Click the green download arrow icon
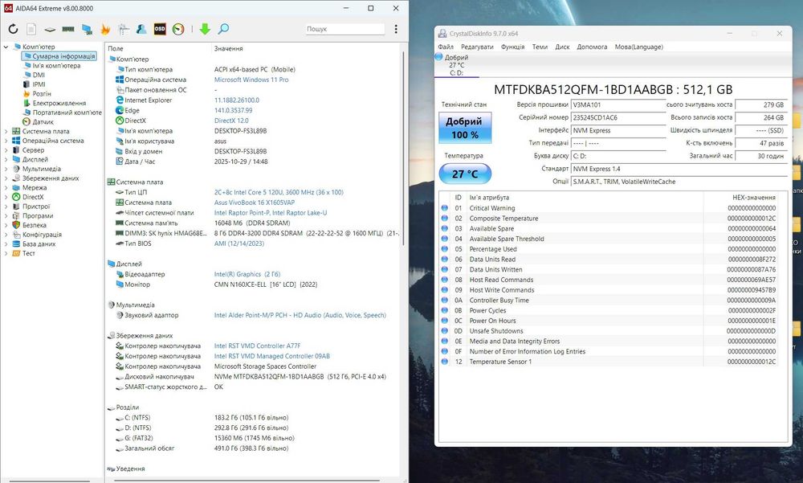Screen dimensions: 803x483 (x=205, y=29)
